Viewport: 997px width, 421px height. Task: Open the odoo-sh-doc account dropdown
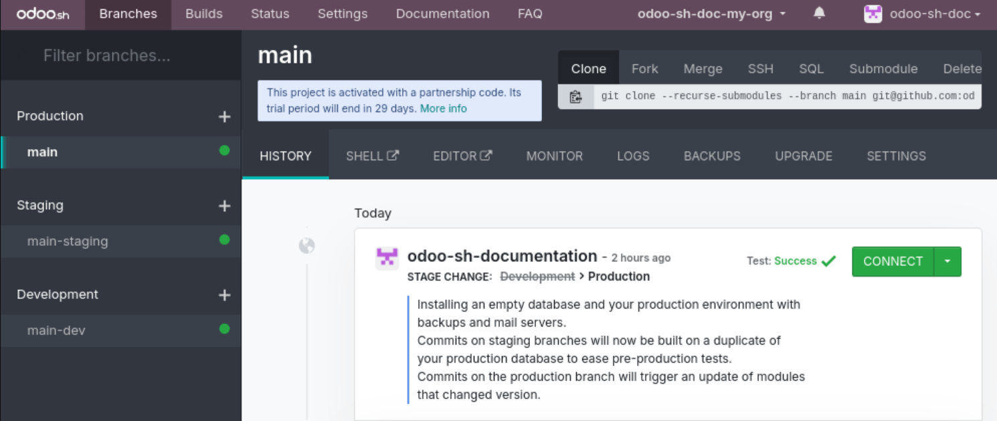[922, 13]
